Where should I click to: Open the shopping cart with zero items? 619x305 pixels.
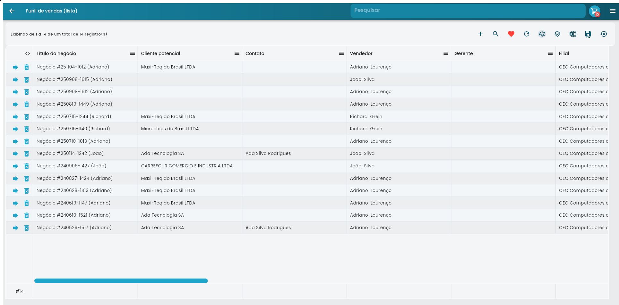click(x=595, y=10)
